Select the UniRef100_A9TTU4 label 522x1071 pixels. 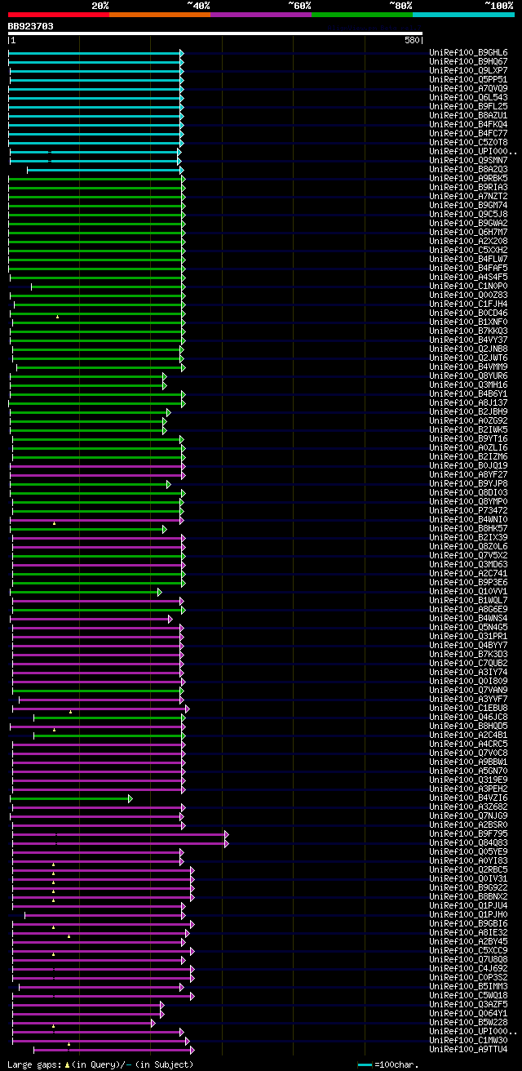[x=468, y=1049]
